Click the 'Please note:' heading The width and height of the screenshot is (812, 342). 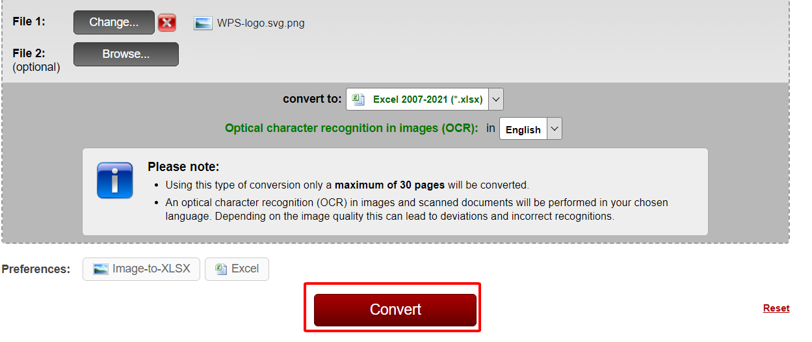pos(183,167)
